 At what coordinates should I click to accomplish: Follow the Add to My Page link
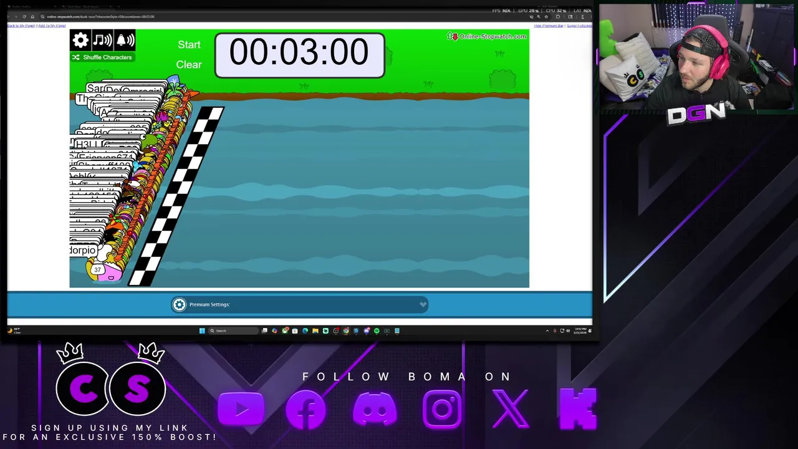(52, 26)
